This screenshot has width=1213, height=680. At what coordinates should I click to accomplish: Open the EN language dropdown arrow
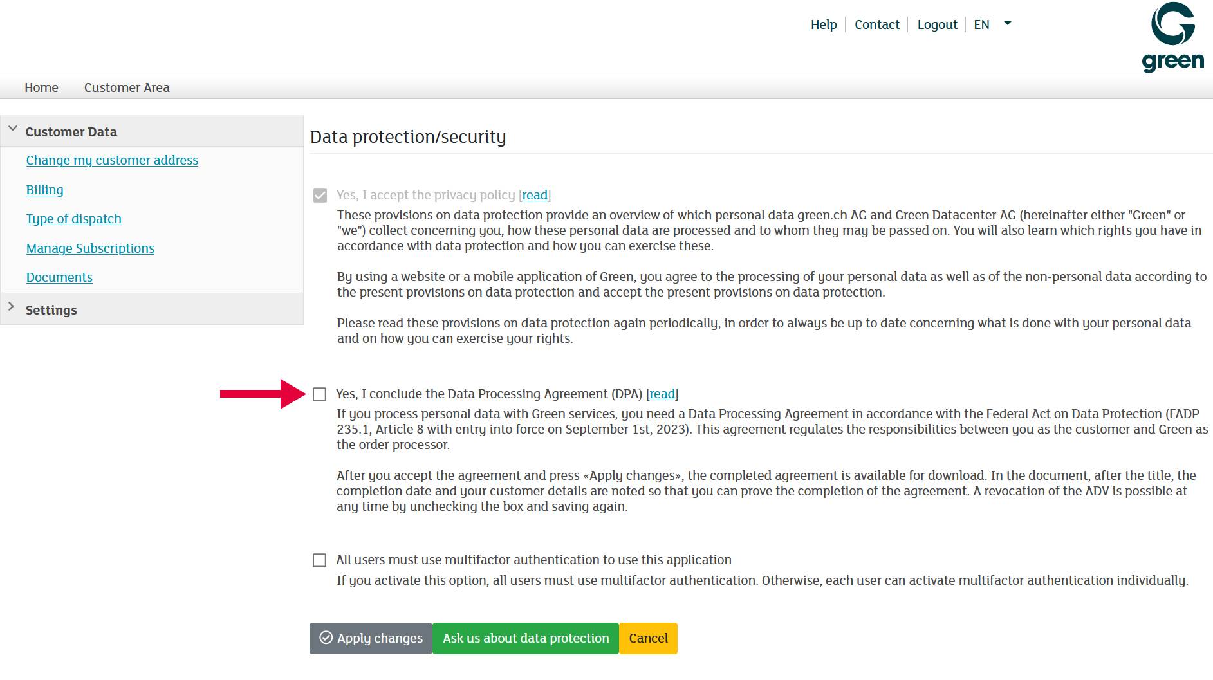point(1008,24)
